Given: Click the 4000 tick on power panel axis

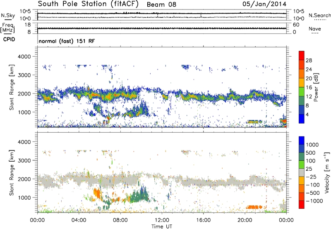Looking at the screenshot, I should [24, 57].
